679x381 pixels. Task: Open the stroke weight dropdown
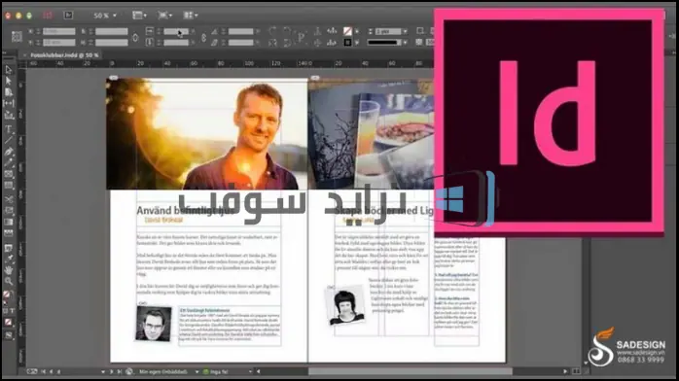pos(405,31)
